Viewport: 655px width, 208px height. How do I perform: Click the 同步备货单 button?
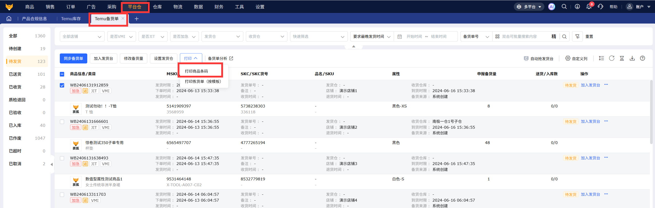point(73,59)
